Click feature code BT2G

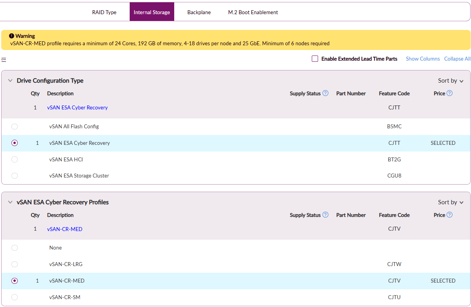[394, 159]
